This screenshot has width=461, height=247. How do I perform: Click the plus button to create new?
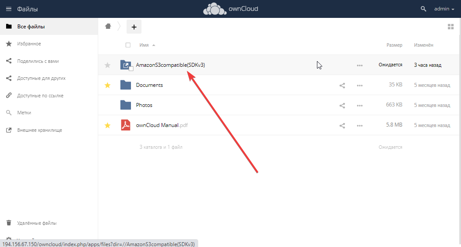(134, 27)
